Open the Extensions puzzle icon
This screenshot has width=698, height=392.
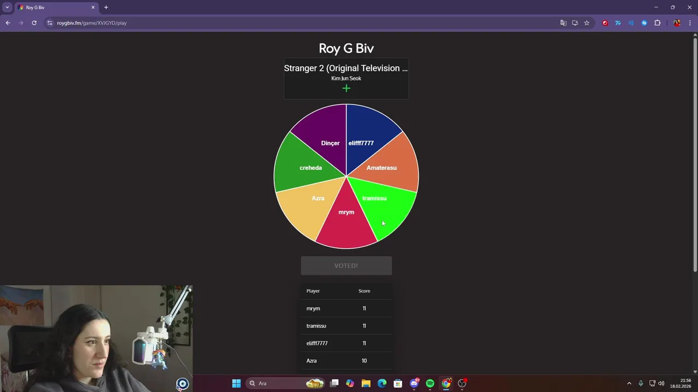tap(657, 23)
